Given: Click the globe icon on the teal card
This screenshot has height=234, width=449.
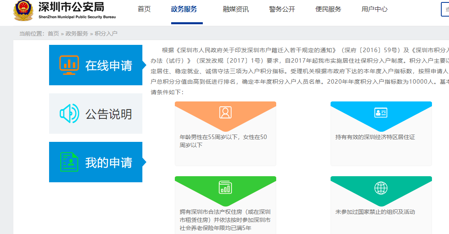Looking at the screenshot, I should coord(380,188).
